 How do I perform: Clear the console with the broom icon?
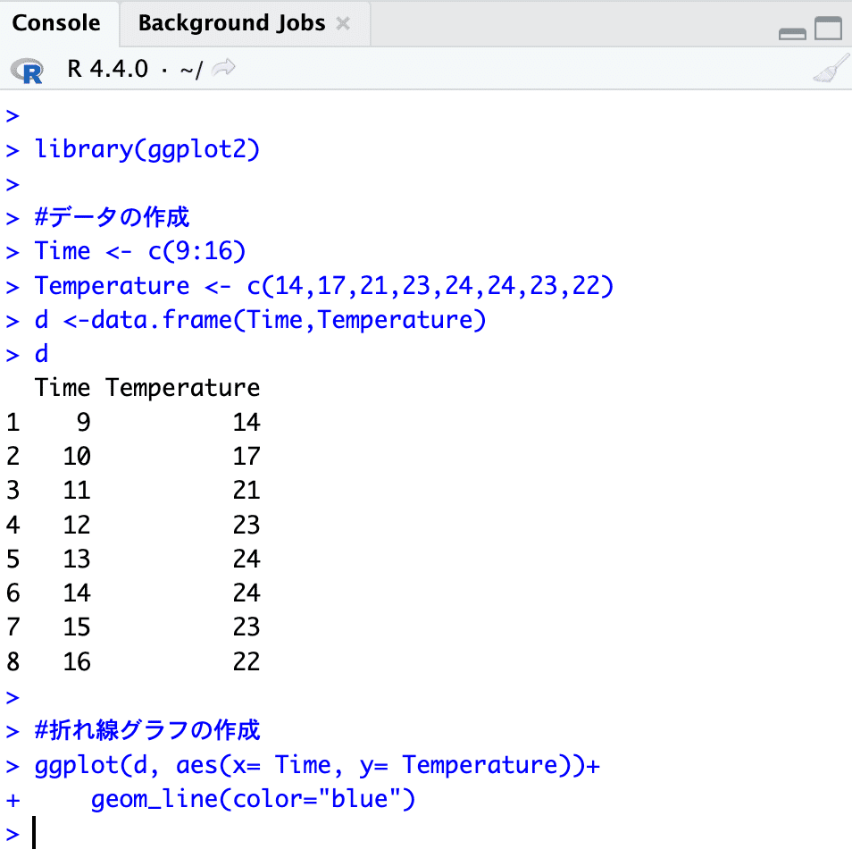(831, 69)
